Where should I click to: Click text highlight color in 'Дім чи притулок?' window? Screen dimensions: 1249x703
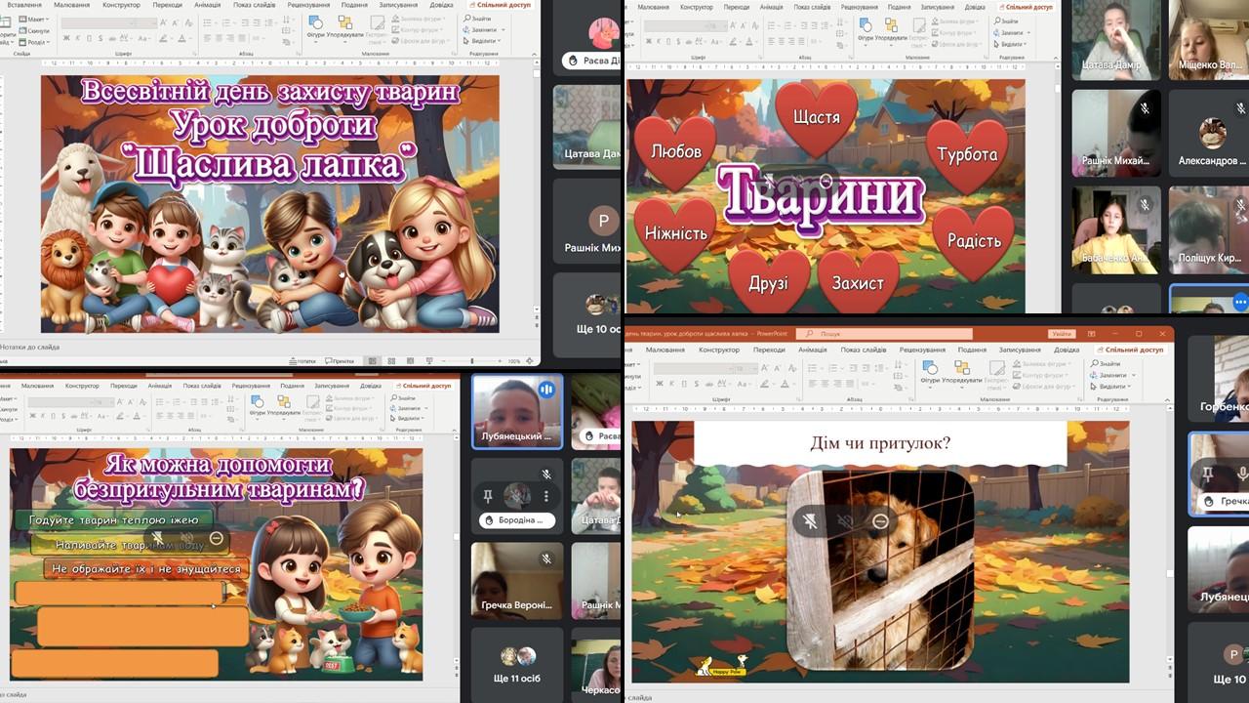tap(764, 384)
